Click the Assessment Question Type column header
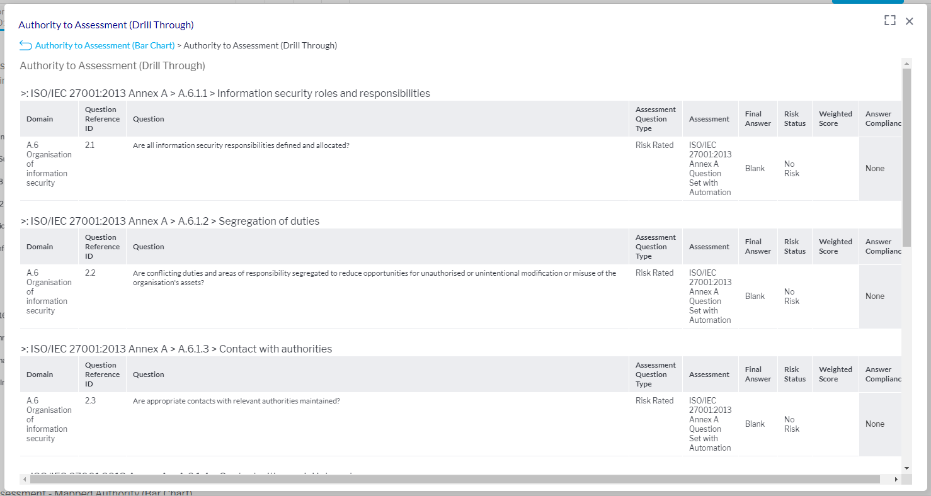Viewport: 931px width, 496px height. coord(655,118)
